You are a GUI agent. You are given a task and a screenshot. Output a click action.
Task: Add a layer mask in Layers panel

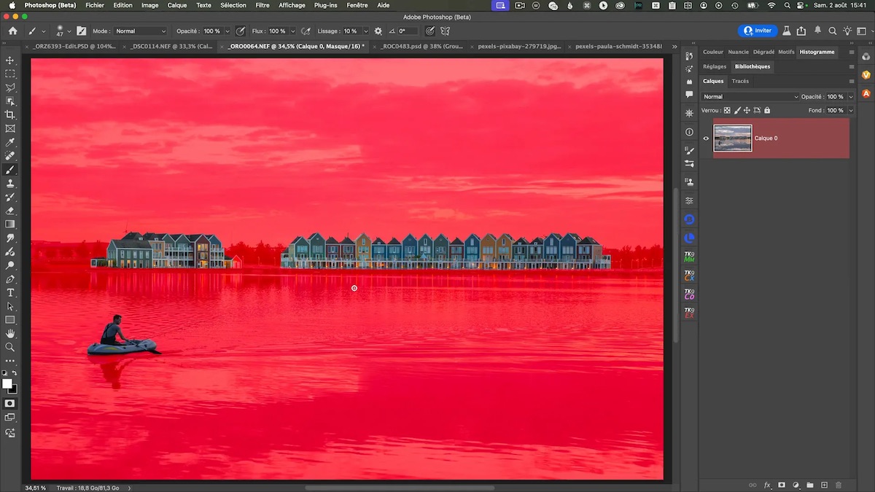pos(782,485)
